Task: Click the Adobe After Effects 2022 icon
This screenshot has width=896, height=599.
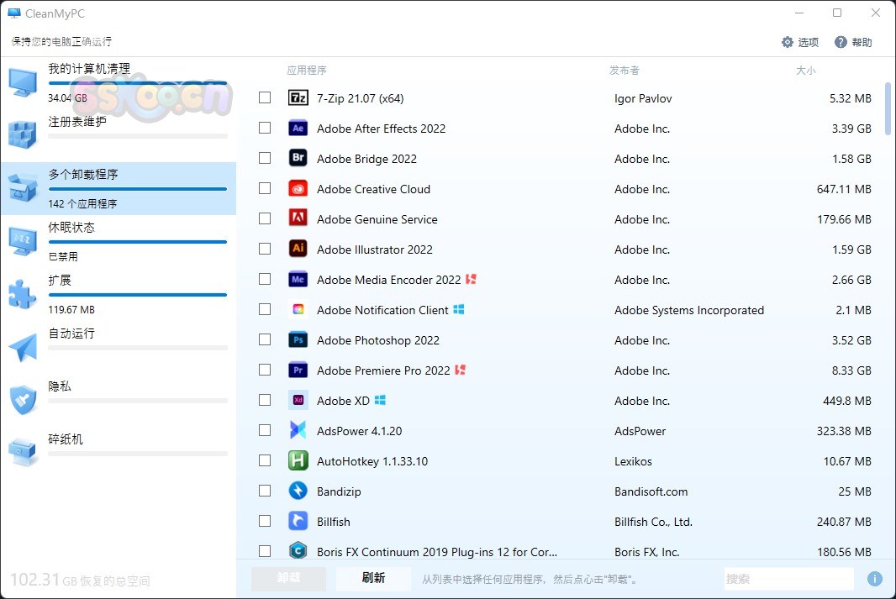Action: coord(298,128)
